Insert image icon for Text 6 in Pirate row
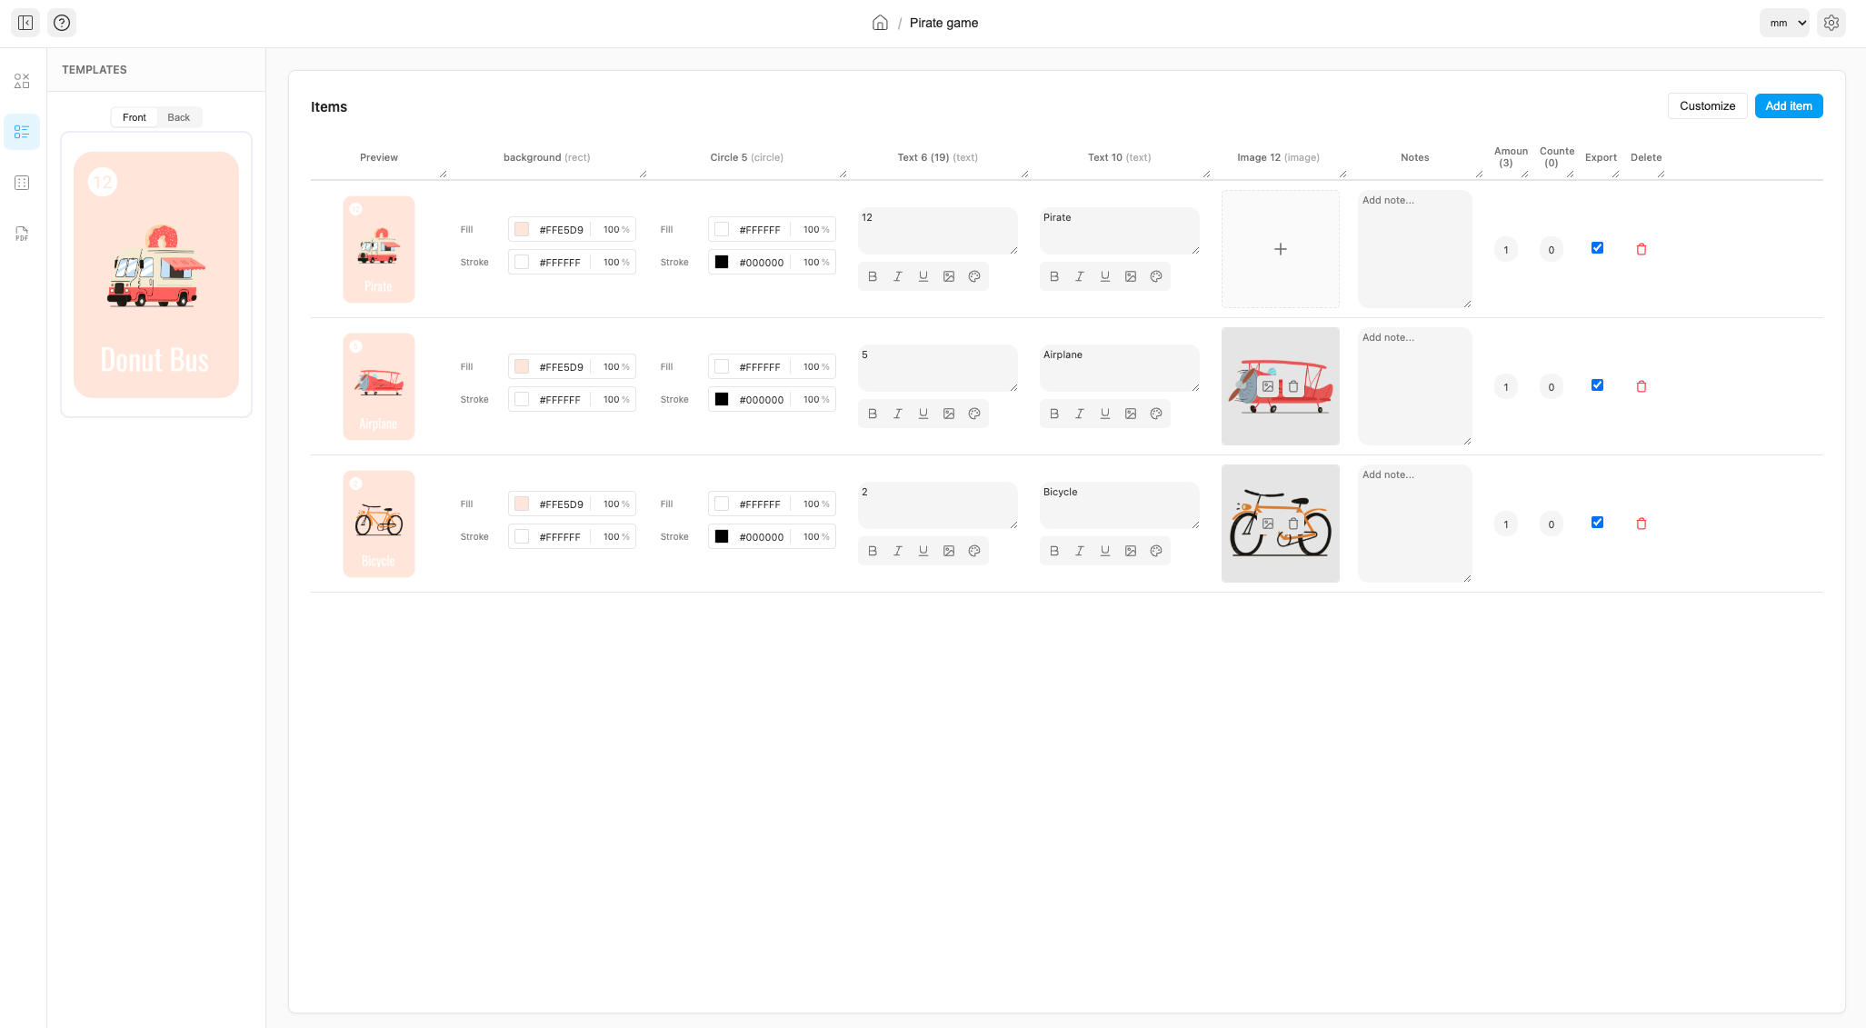The image size is (1866, 1028). click(949, 276)
